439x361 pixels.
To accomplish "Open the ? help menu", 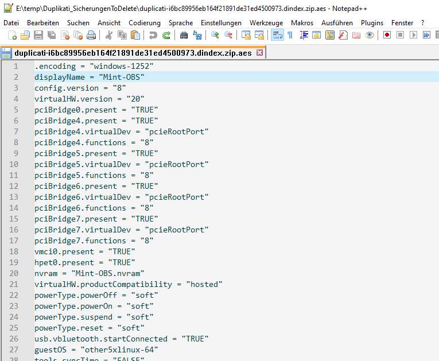I will [x=422, y=23].
